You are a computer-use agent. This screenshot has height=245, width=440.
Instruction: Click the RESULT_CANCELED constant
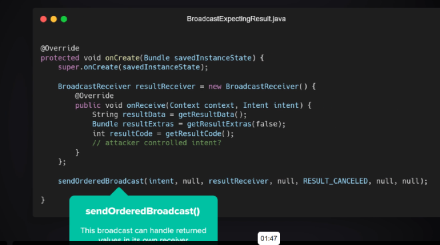coord(335,181)
